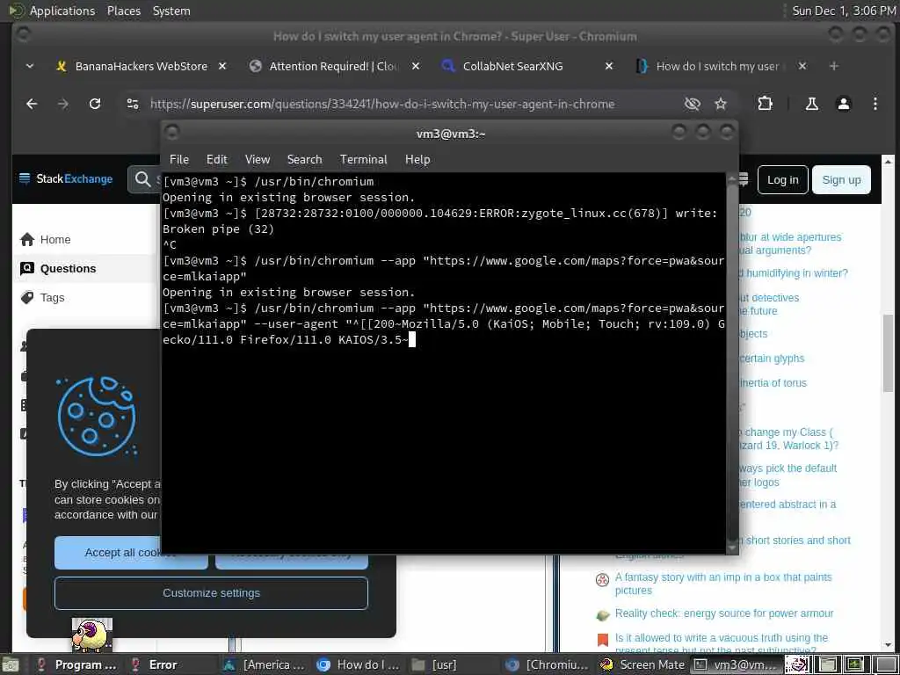Close the CollabNet SearXNG tab
The height and width of the screenshot is (675, 900).
point(609,67)
